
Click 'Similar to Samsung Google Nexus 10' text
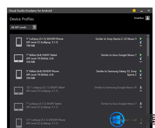tap(116, 88)
